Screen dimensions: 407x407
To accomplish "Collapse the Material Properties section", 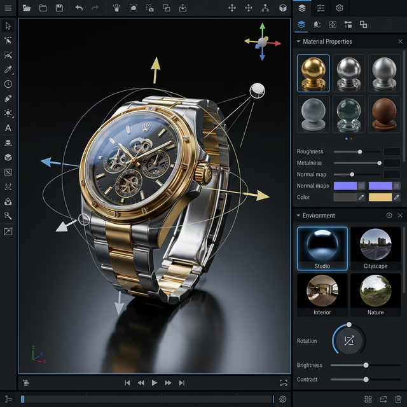I will pos(298,41).
